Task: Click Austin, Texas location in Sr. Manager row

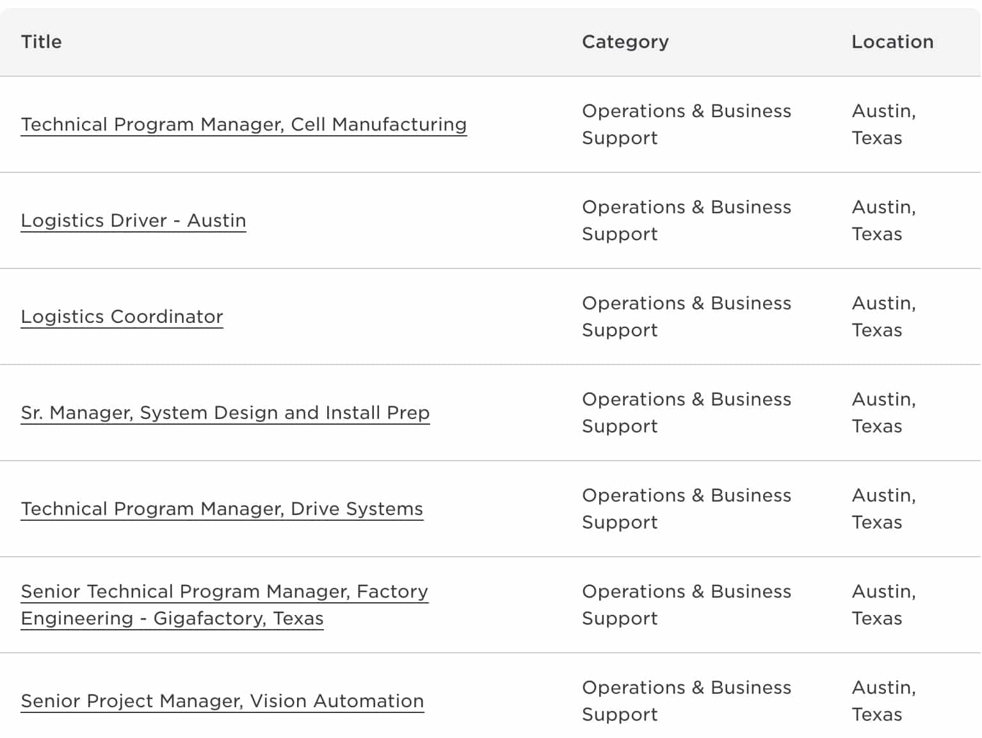Action: point(883,413)
